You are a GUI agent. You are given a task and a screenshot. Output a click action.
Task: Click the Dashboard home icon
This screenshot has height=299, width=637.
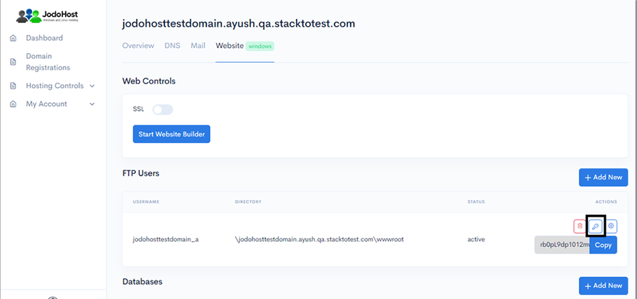[13, 38]
